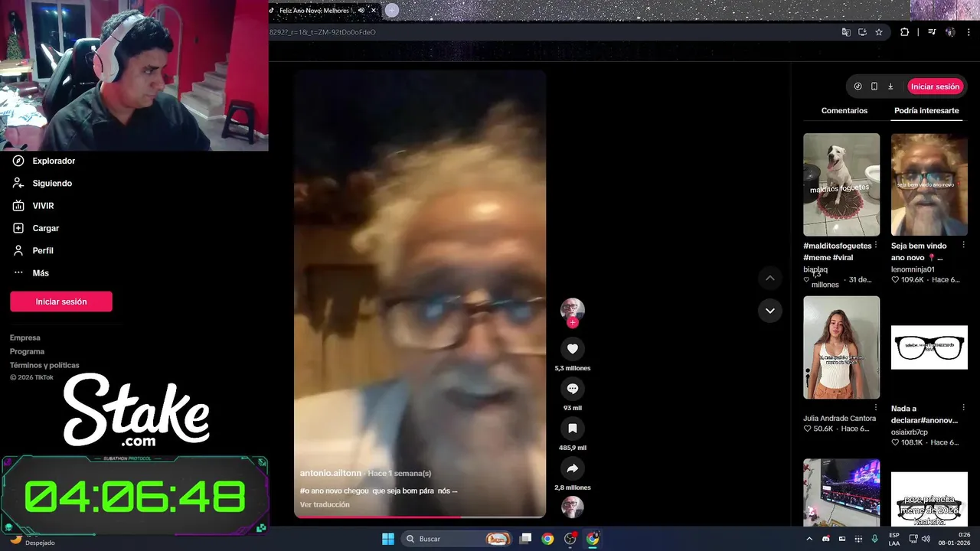The image size is (980, 551).
Task: Click the taskbar Buscar search box
Action: tap(458, 539)
